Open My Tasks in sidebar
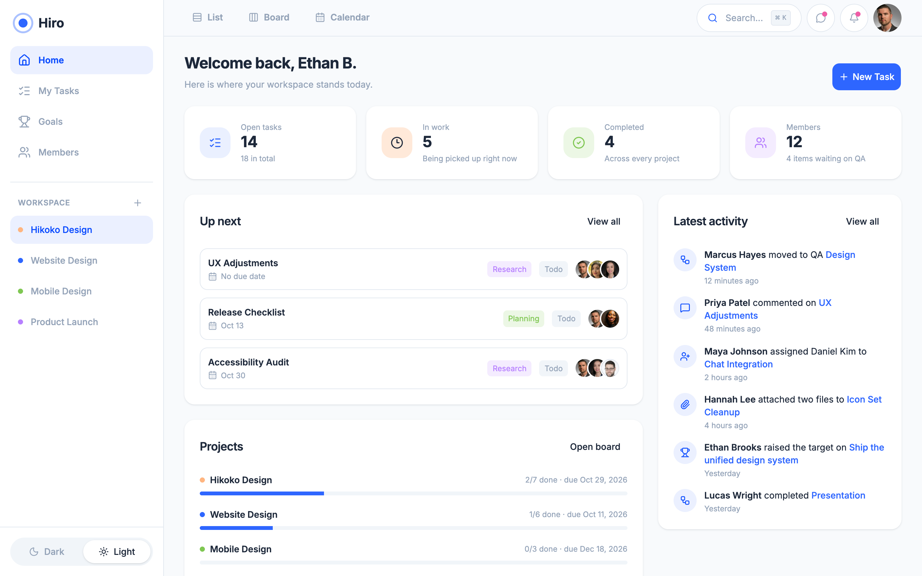 click(82, 91)
